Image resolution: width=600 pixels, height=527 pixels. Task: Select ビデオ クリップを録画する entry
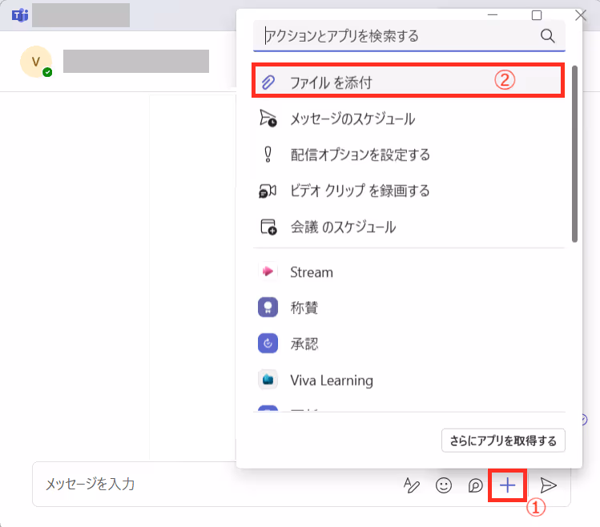click(x=409, y=190)
